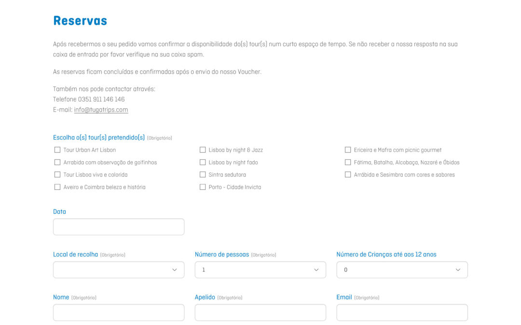
Task: Check Porto - Cidade Invicta tour
Action: coord(203,187)
